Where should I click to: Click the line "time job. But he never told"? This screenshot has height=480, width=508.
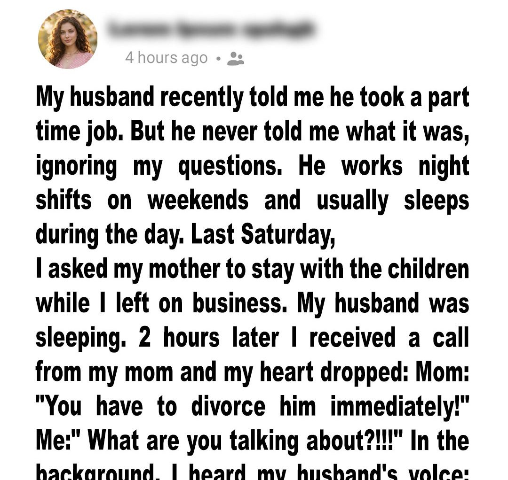click(x=253, y=132)
